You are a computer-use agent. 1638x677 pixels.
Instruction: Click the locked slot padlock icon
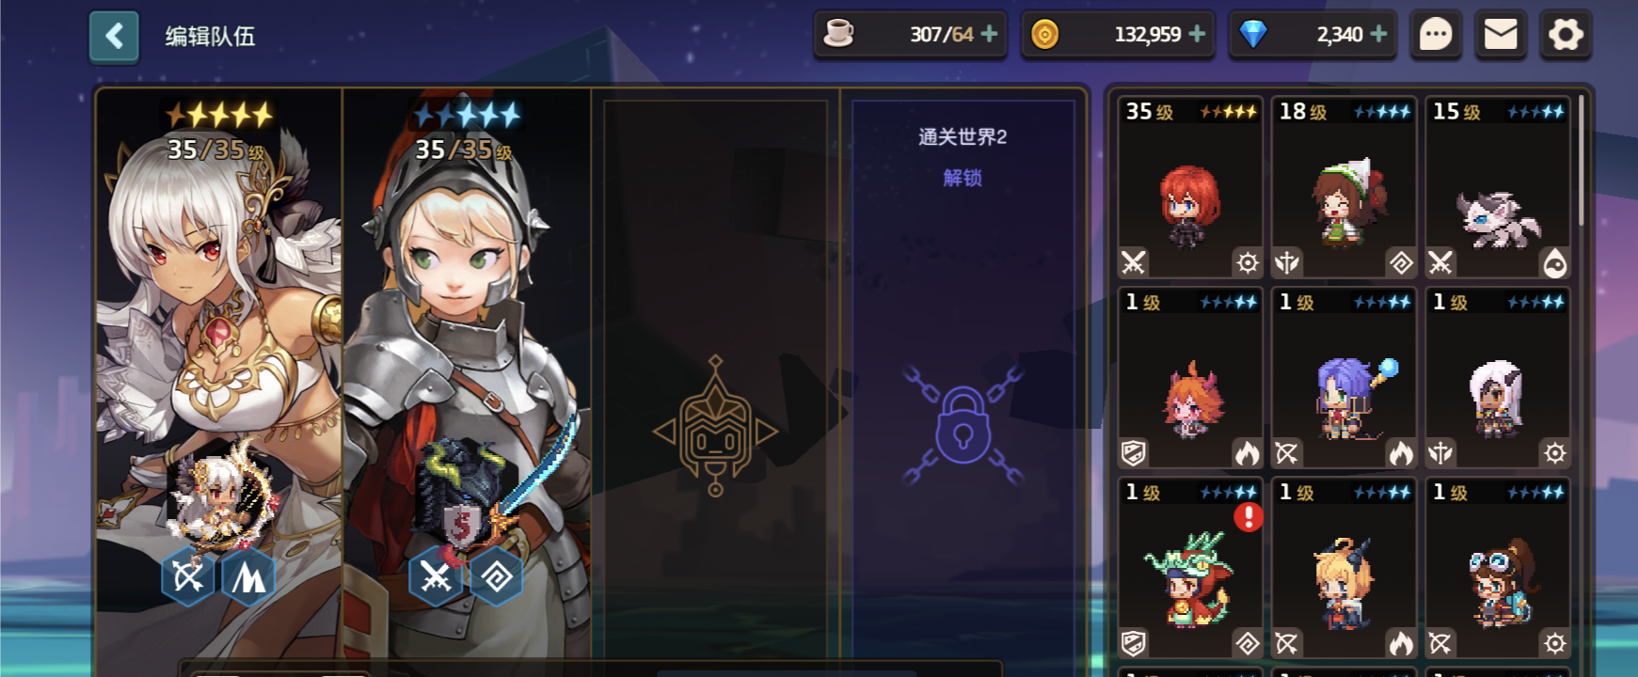pos(963,425)
